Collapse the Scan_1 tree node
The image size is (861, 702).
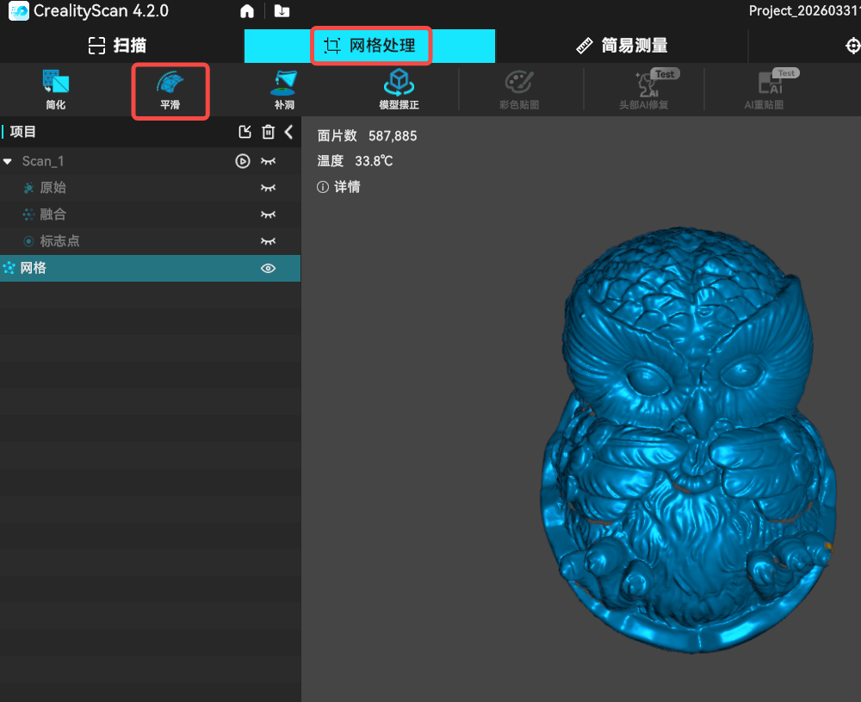coord(8,162)
